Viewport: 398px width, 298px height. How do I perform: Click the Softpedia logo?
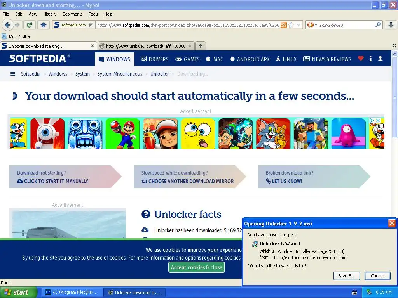(39, 59)
